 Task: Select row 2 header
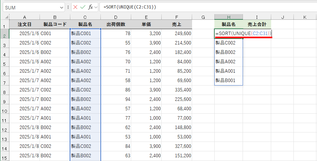tap(4, 34)
